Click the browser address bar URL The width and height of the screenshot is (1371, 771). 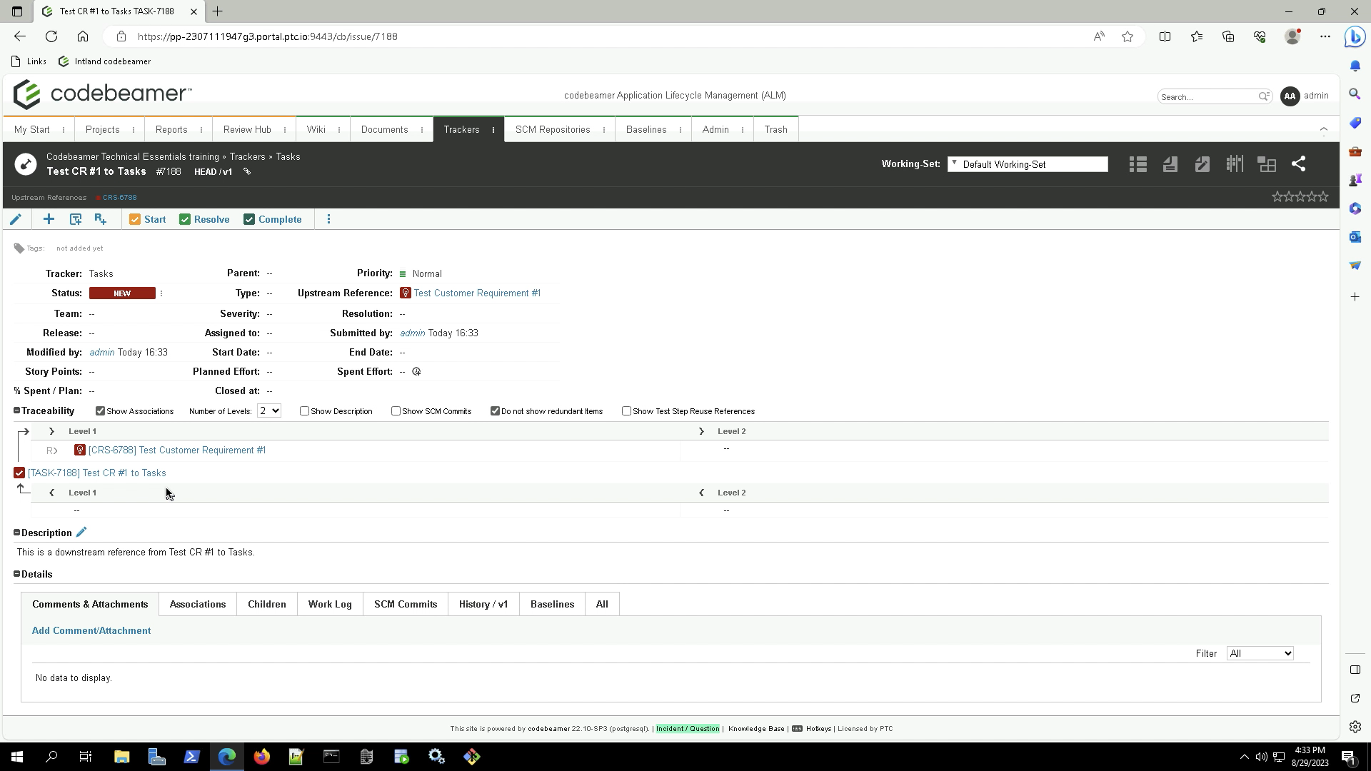[267, 36]
